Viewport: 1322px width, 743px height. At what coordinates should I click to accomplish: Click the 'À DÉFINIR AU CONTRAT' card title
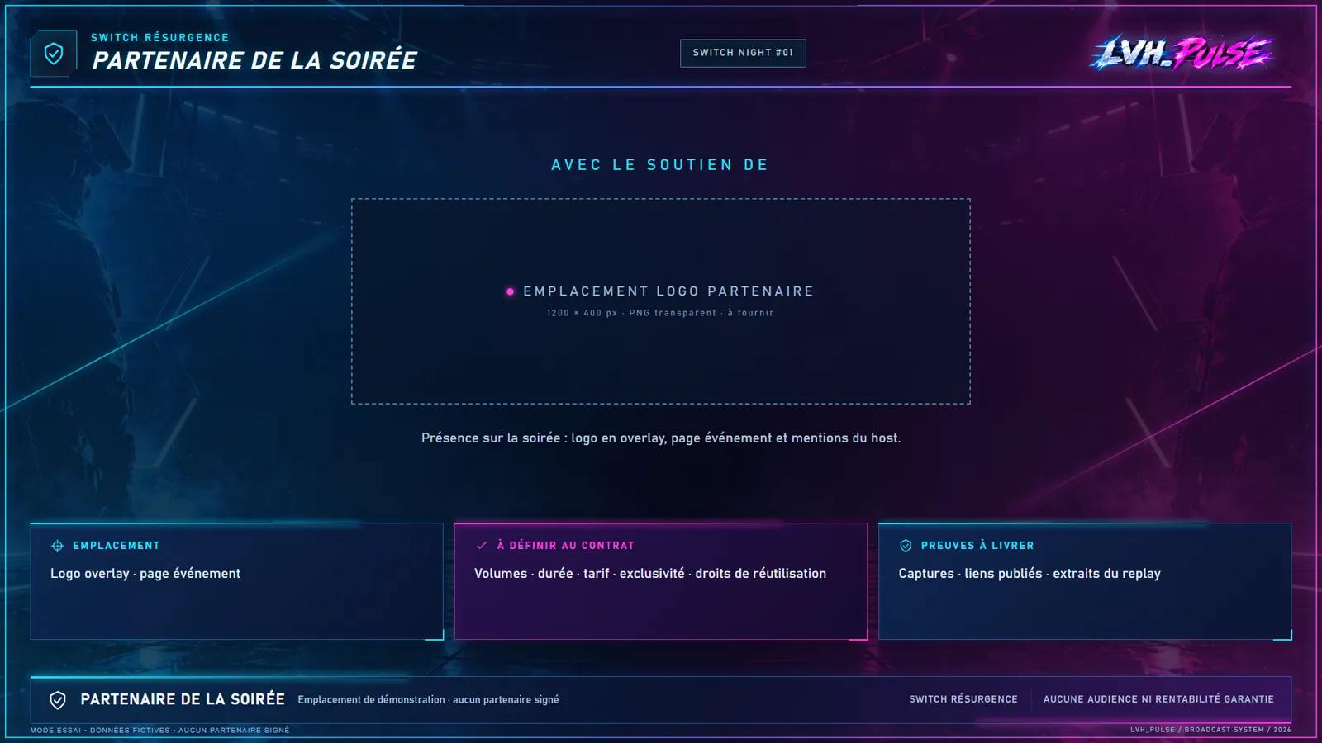[x=566, y=546]
